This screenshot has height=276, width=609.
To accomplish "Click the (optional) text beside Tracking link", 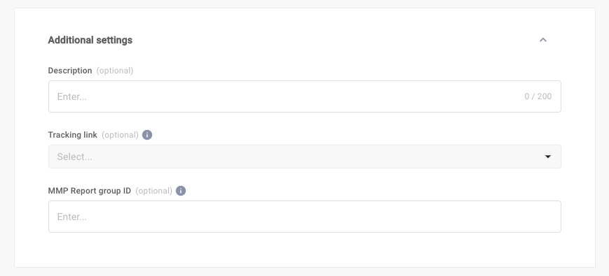I will coord(120,135).
